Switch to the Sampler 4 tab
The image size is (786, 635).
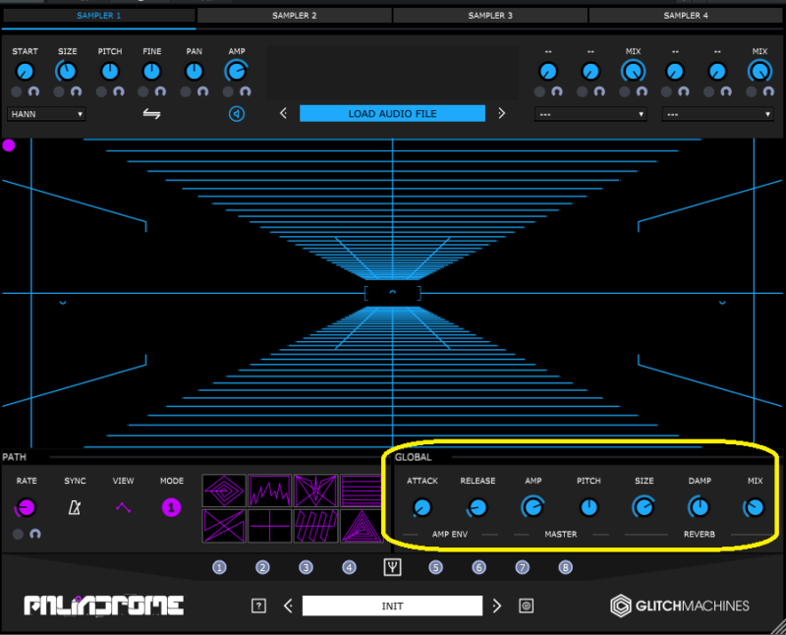click(x=686, y=16)
